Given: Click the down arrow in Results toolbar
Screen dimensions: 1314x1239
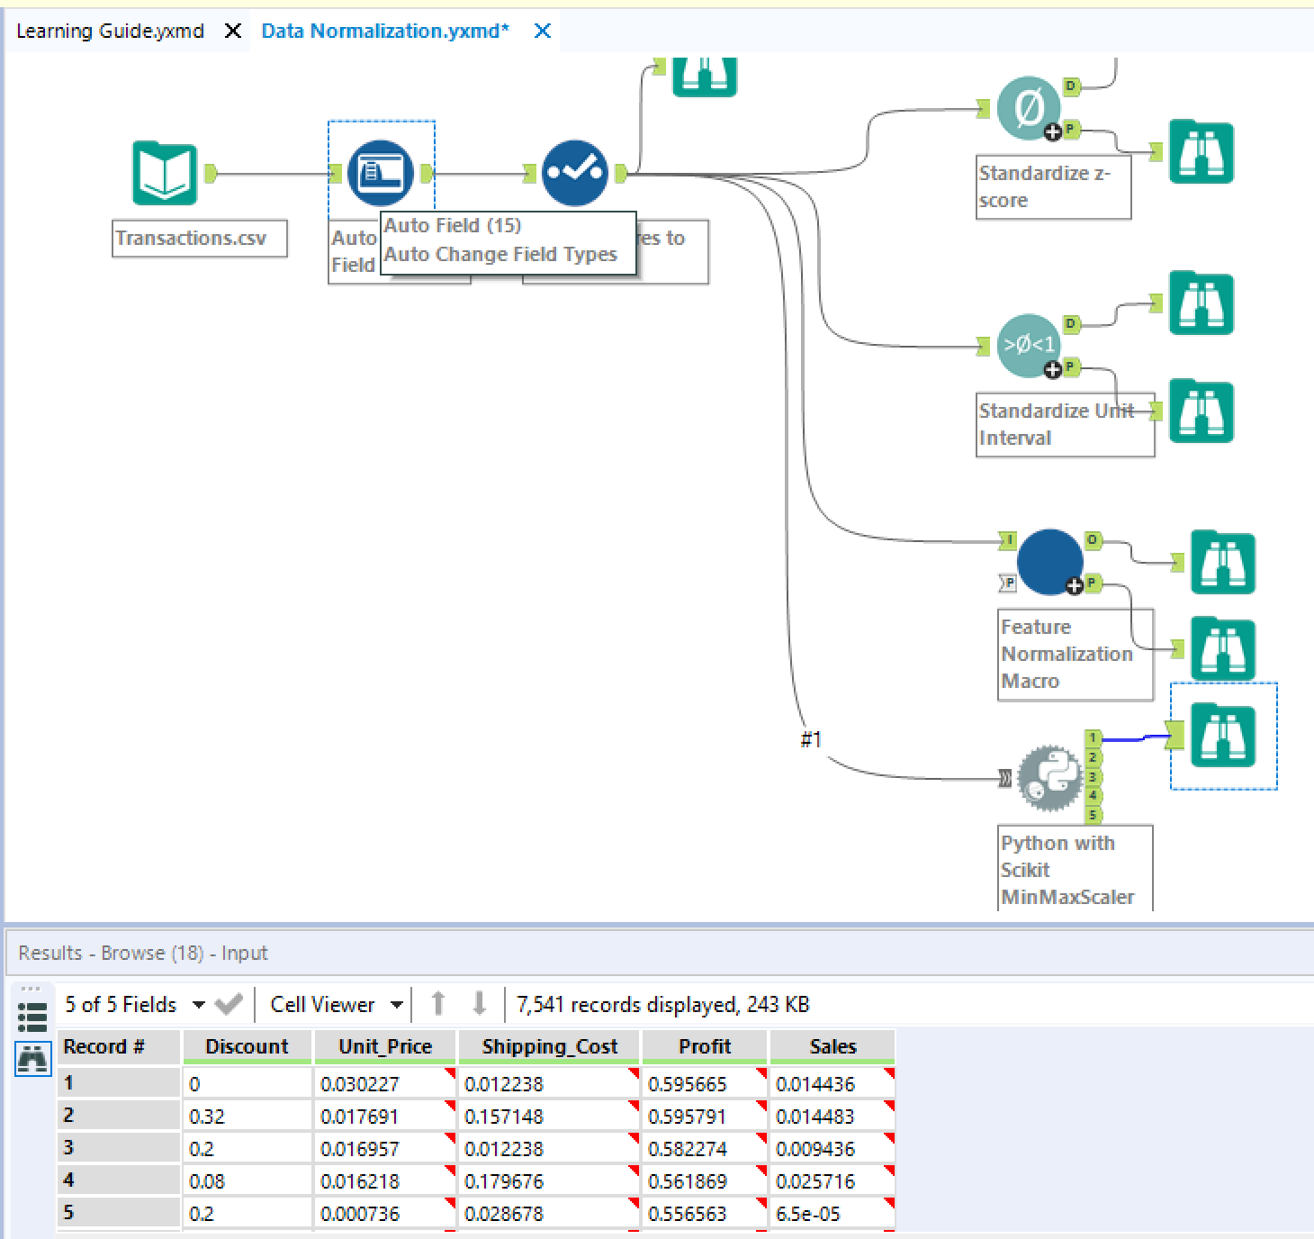Looking at the screenshot, I should tap(480, 1003).
